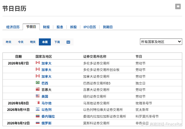Switch to the 经济日历 tab

tap(13, 27)
